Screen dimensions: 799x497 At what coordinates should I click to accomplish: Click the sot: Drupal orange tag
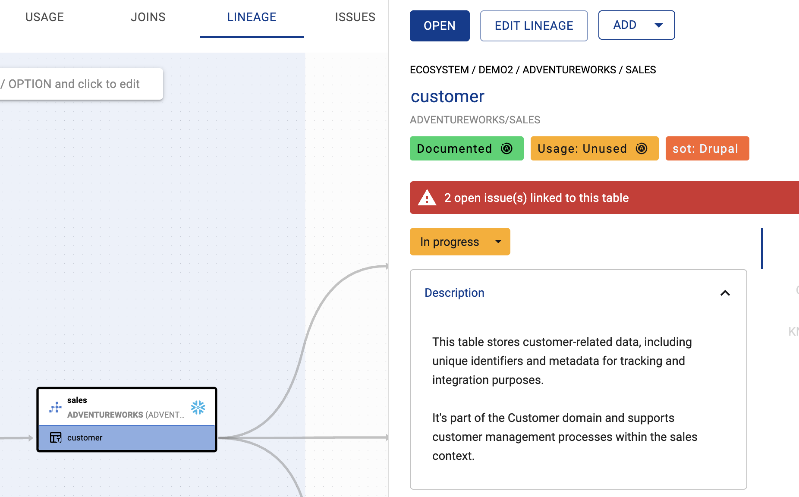[707, 148]
